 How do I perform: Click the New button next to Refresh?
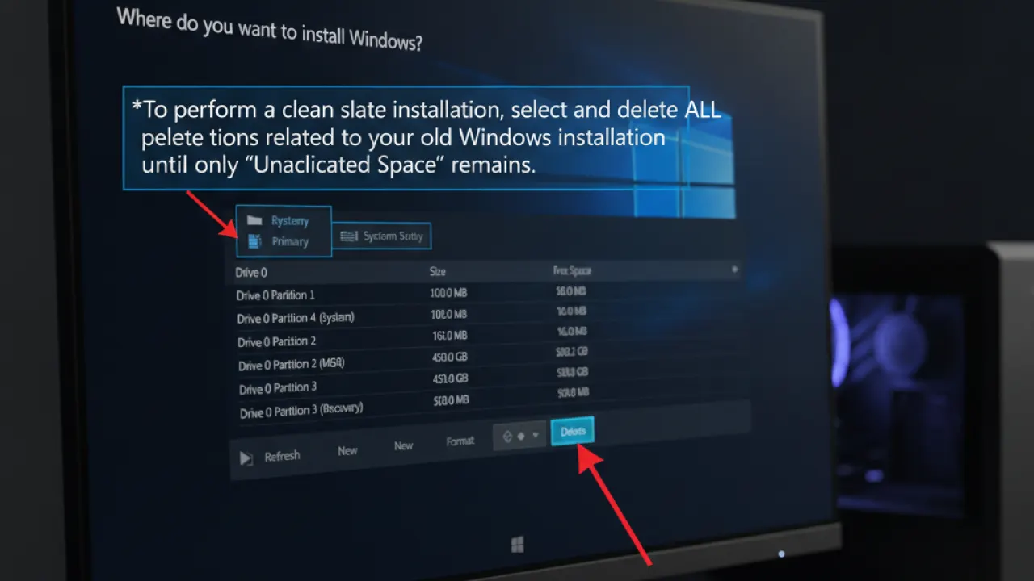pos(347,451)
